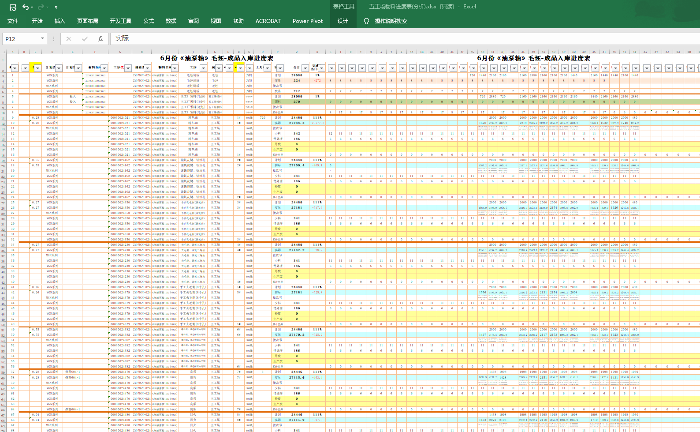Open the 设计 table tools tab
The width and height of the screenshot is (700, 432).
[343, 21]
